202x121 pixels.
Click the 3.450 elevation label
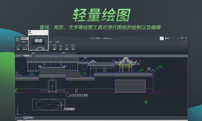(142, 70)
